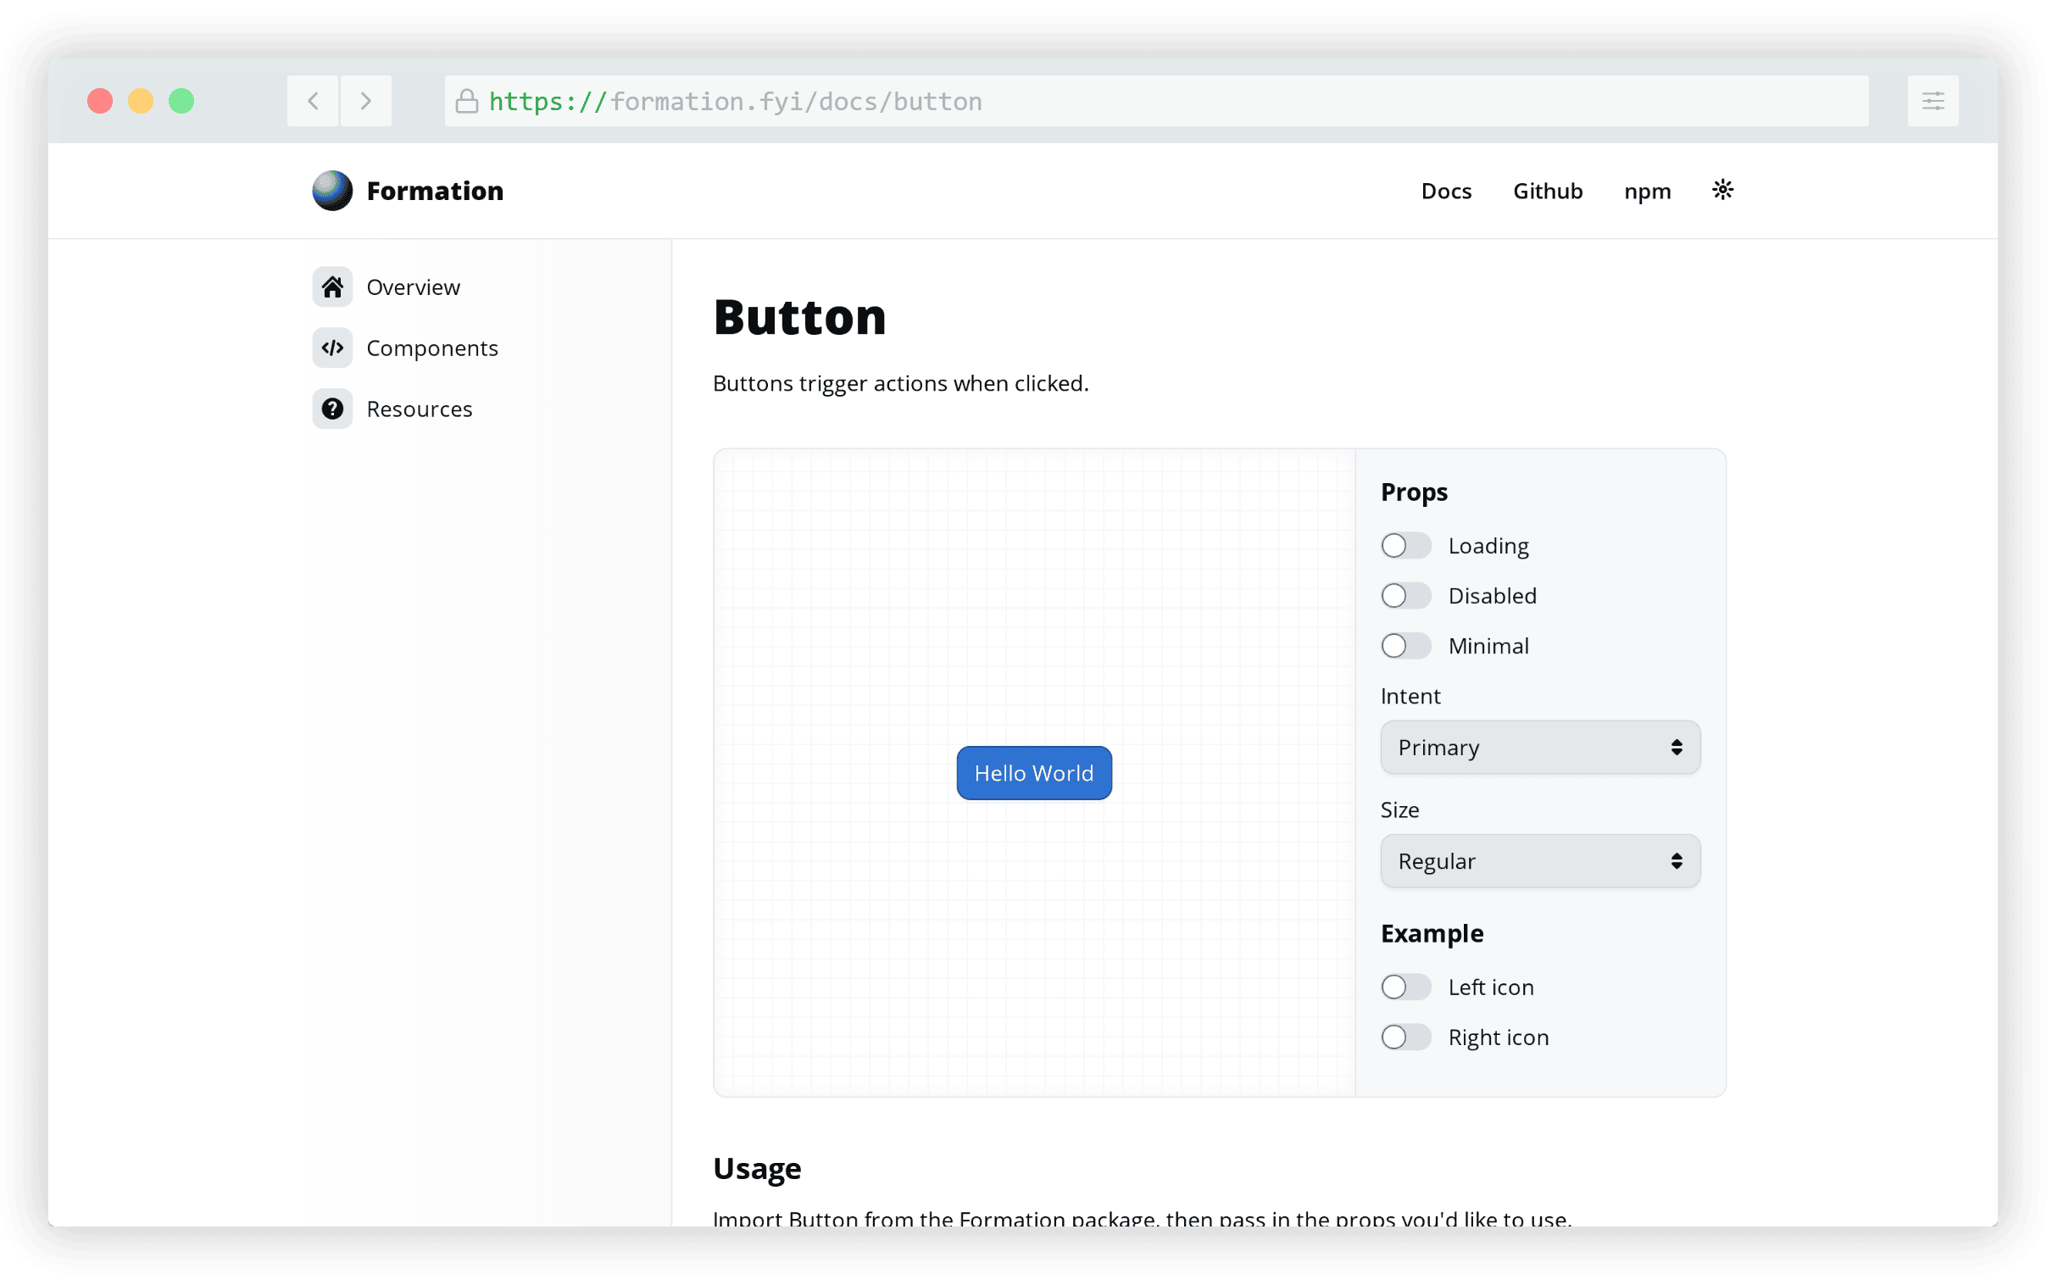
Task: Open the Intent dropdown showing Primary
Action: click(x=1540, y=747)
